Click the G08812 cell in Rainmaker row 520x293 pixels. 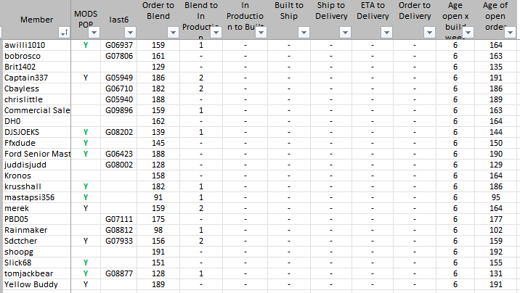(119, 230)
